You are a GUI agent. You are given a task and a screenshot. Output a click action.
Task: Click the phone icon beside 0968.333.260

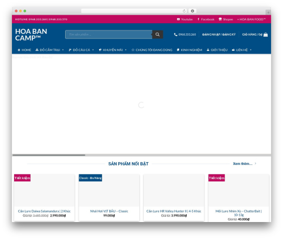[x=175, y=34]
